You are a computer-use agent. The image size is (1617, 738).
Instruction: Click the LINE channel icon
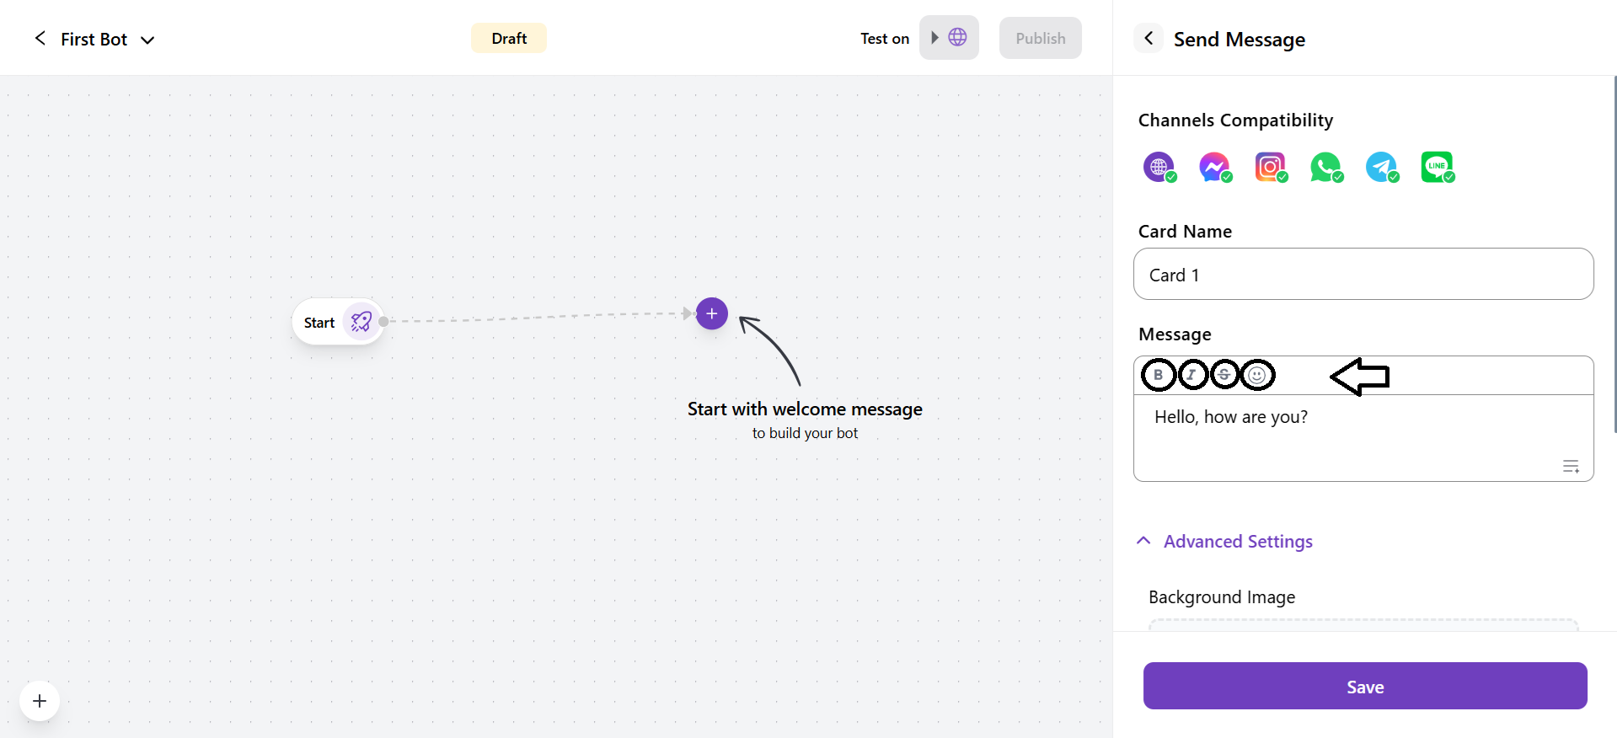pyautogui.click(x=1437, y=167)
